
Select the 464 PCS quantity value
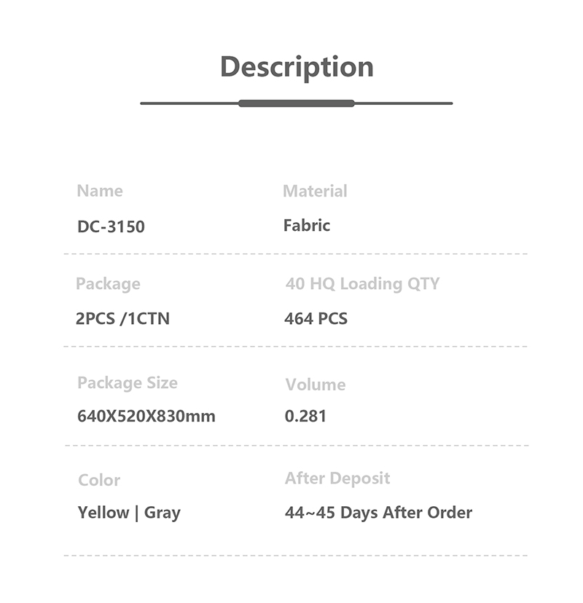click(316, 318)
